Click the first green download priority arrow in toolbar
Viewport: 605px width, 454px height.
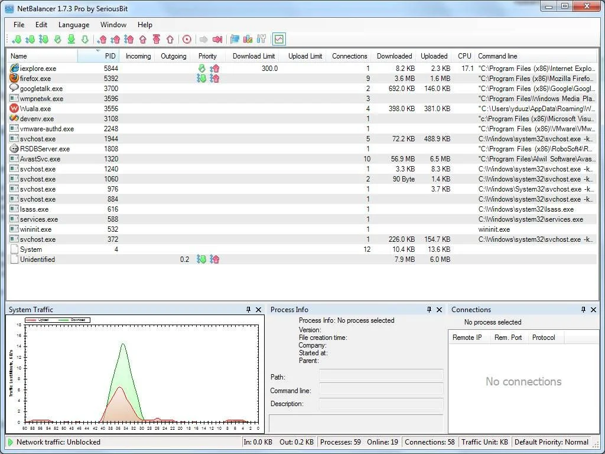pyautogui.click(x=17, y=40)
